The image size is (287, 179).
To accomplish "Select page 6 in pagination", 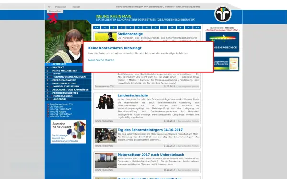I will click(x=155, y=28).
